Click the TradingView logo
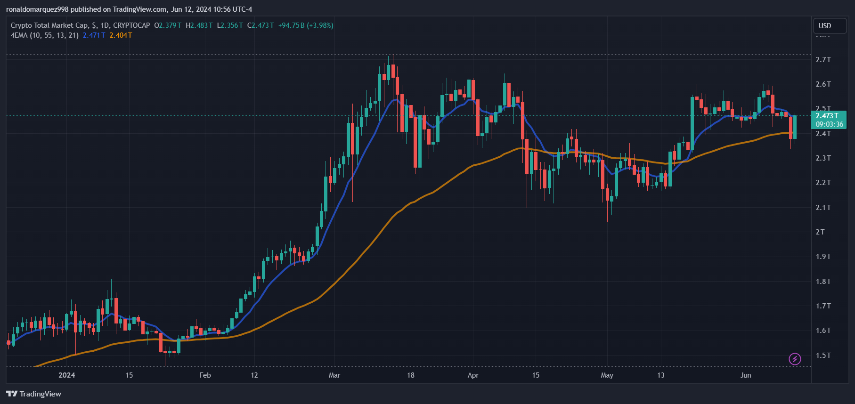 pos(34,394)
